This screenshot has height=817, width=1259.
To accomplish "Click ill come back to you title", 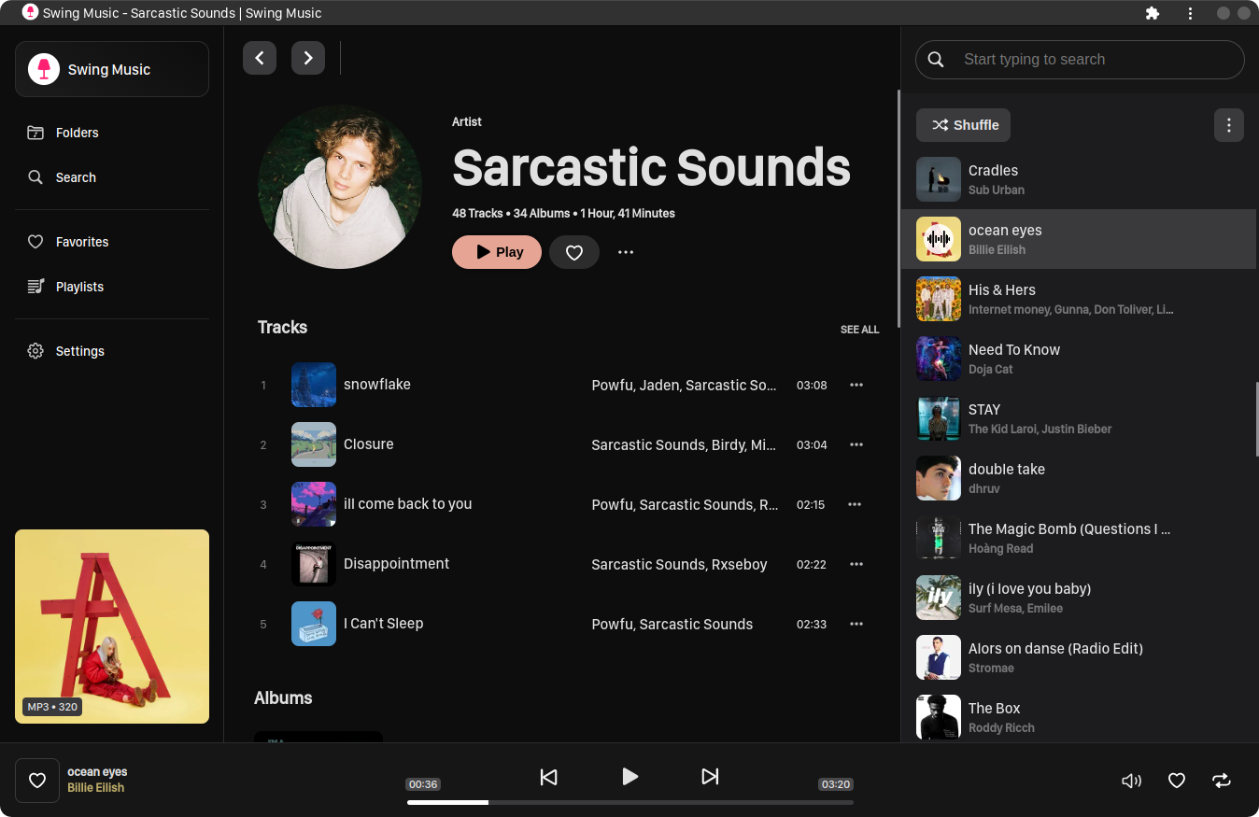I will coord(407,504).
